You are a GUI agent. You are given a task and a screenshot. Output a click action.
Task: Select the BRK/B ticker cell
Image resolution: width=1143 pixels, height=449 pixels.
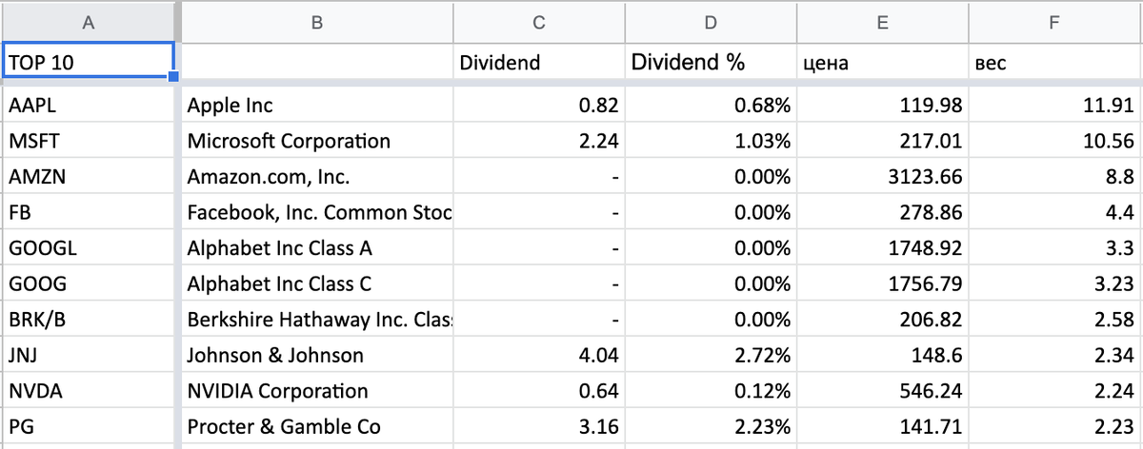(88, 320)
